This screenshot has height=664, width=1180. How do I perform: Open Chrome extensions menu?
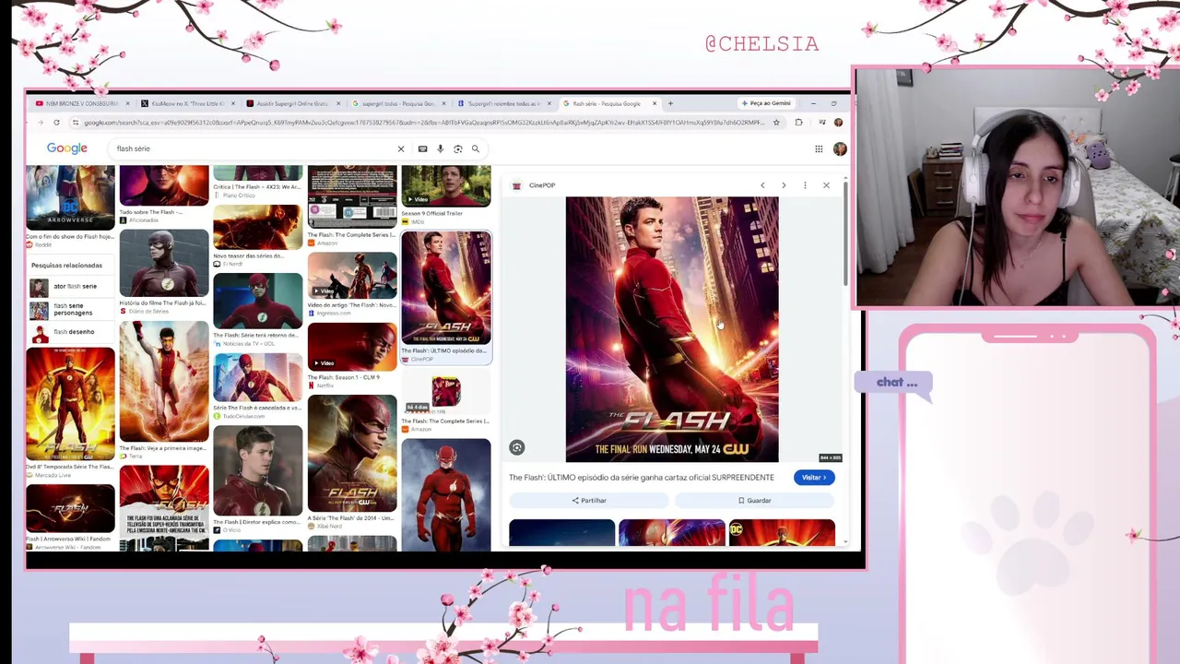(x=798, y=123)
